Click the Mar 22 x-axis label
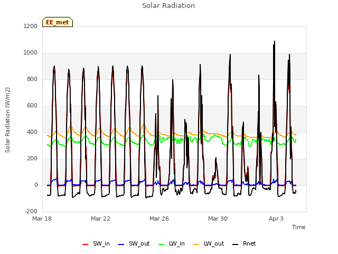 pos(100,219)
